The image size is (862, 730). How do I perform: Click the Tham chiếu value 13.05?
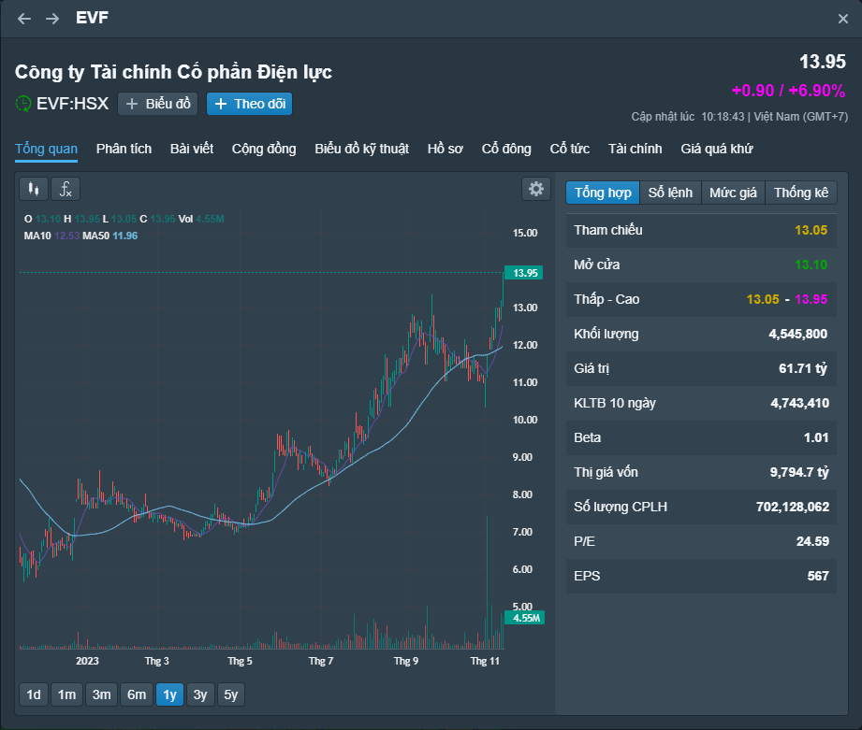pyautogui.click(x=811, y=230)
